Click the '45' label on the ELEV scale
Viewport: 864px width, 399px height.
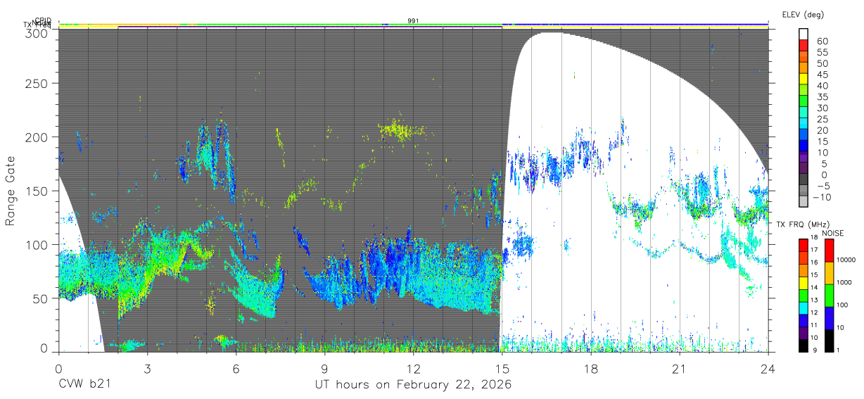click(822, 75)
